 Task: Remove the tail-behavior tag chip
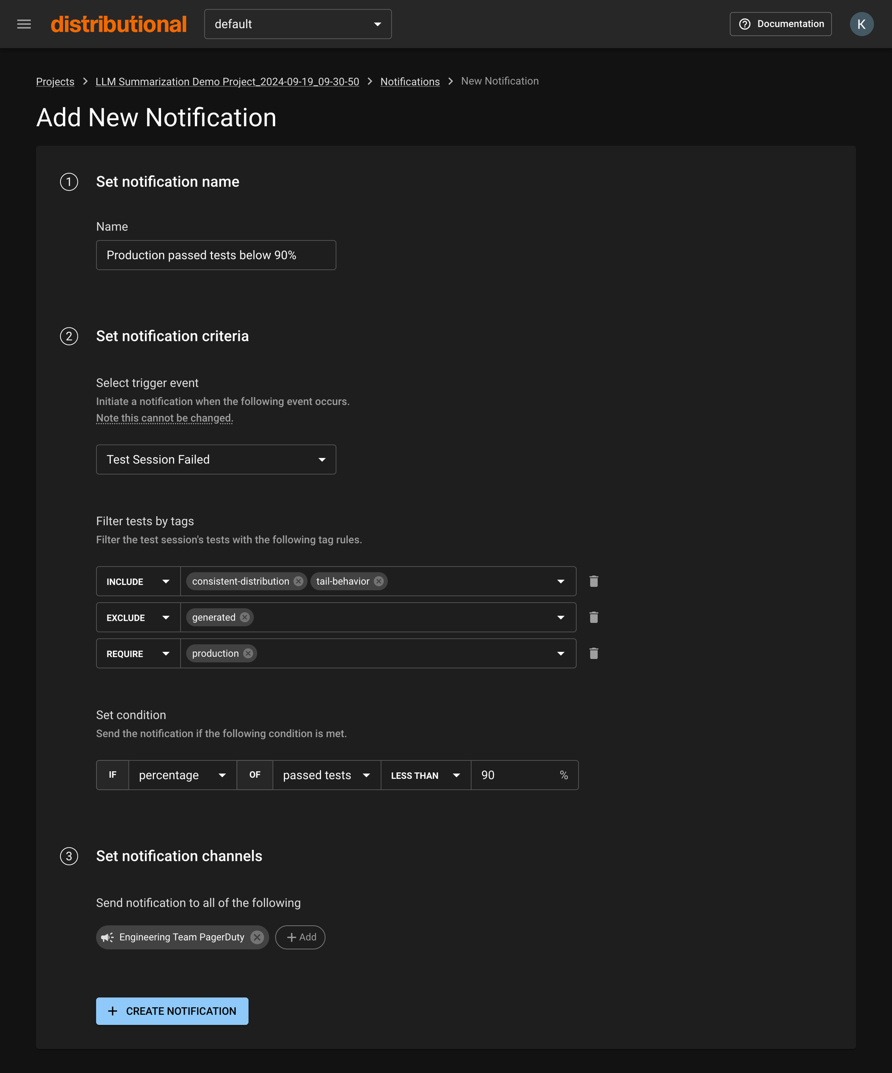click(378, 582)
